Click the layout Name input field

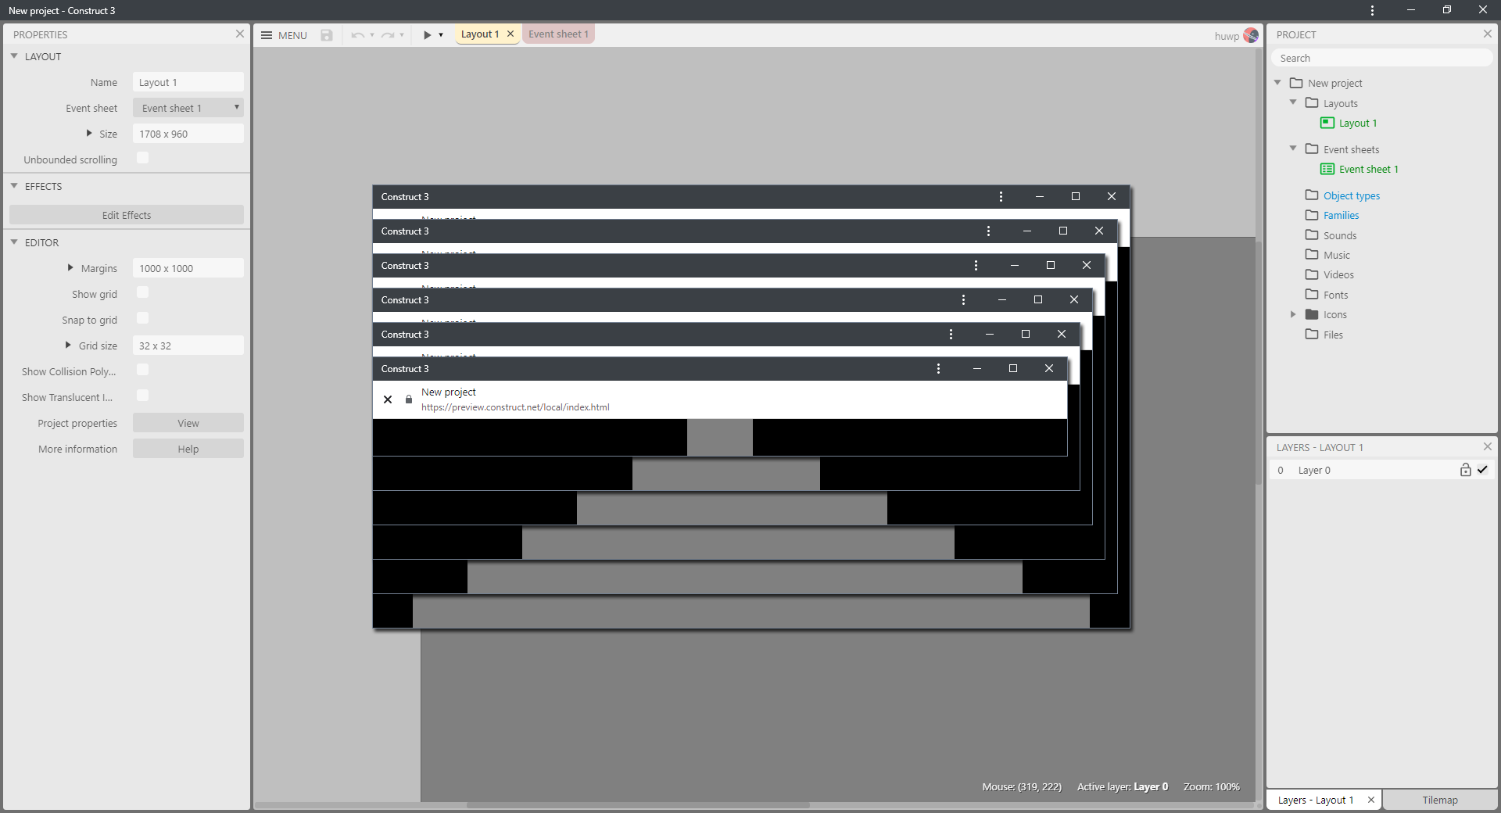[x=188, y=82]
